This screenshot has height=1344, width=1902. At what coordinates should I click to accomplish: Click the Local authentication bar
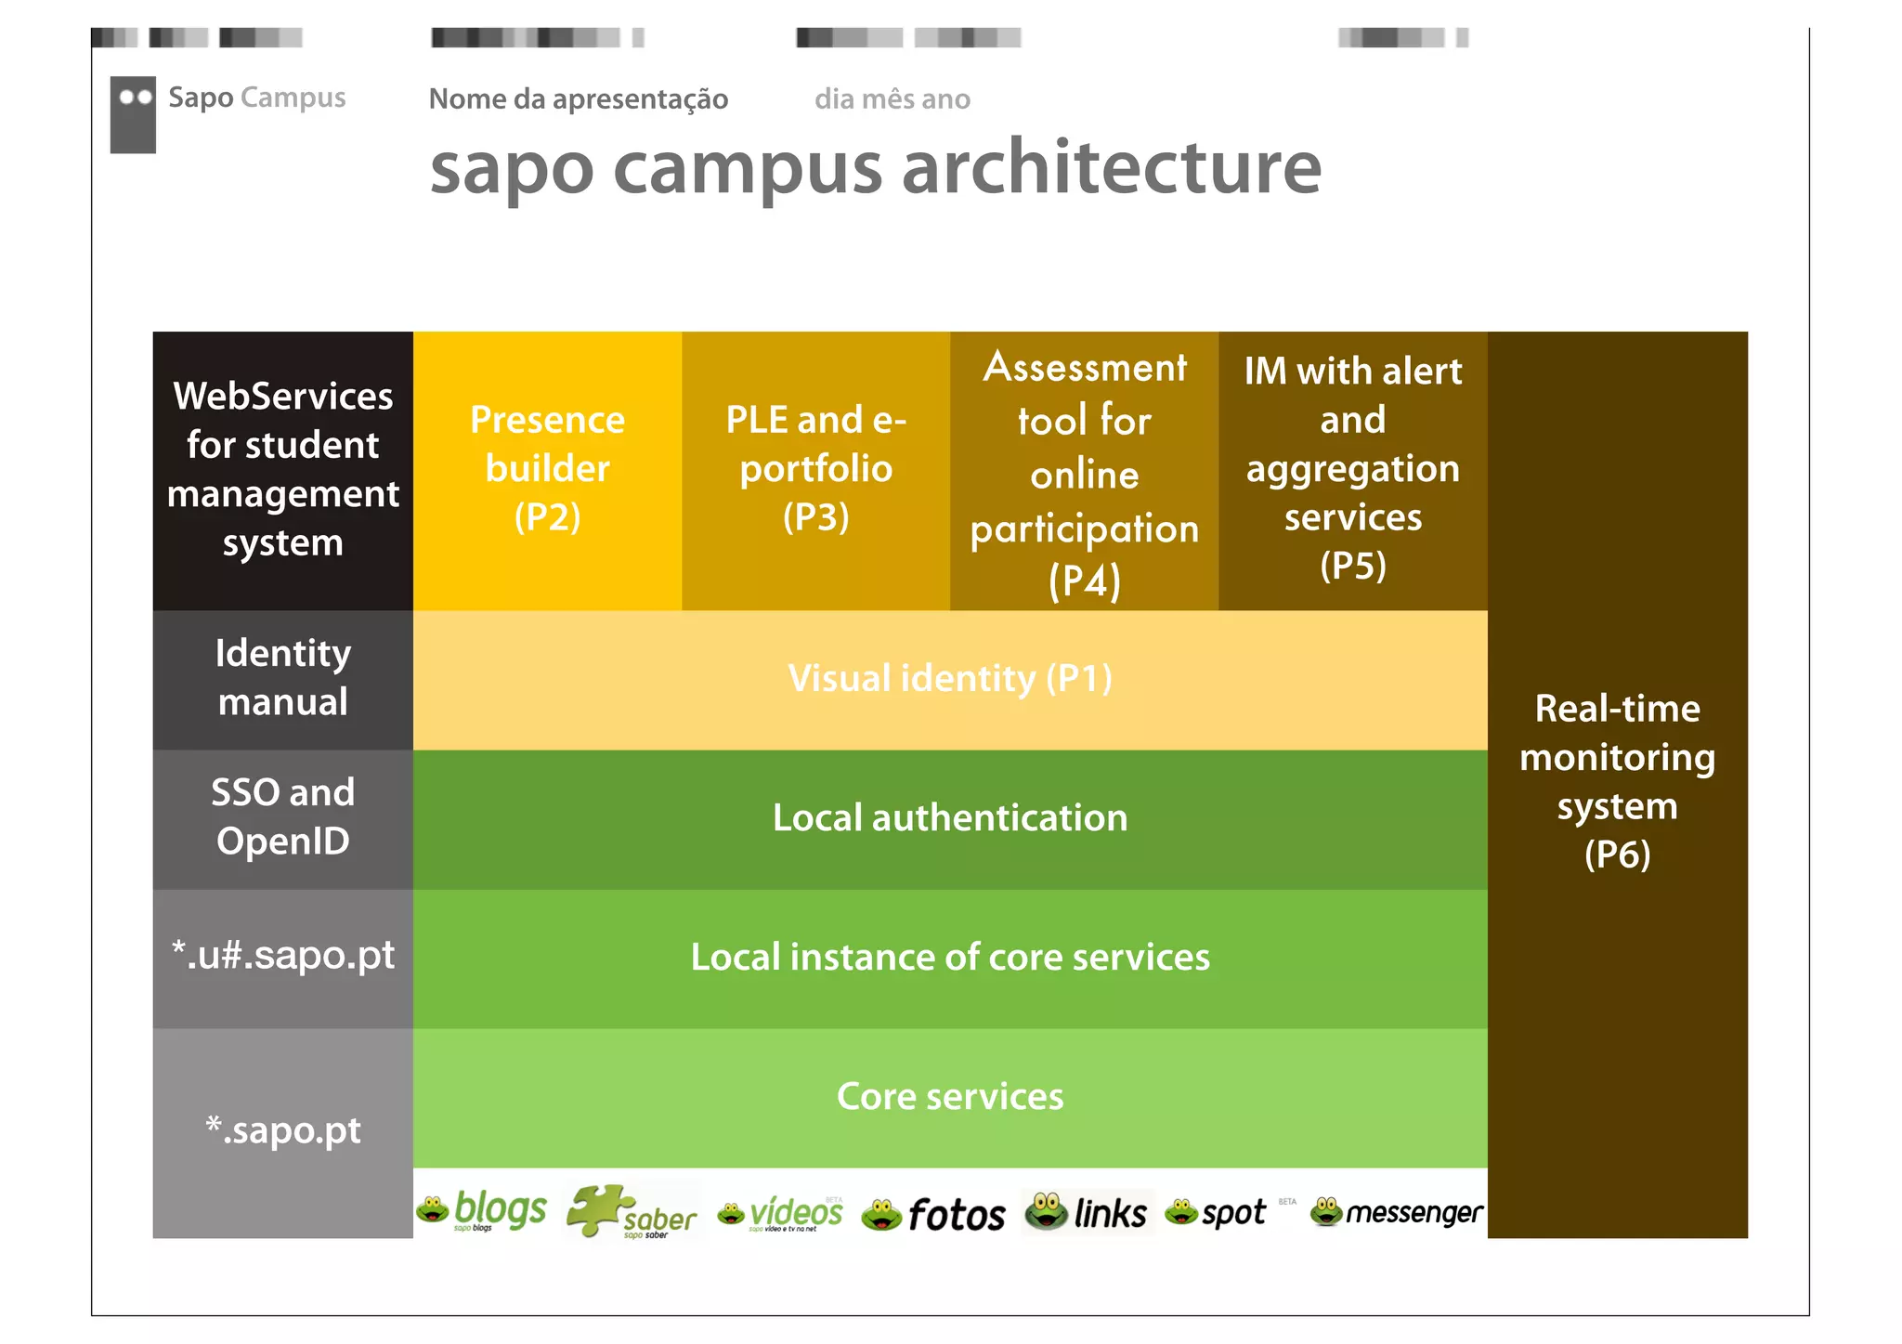point(949,818)
